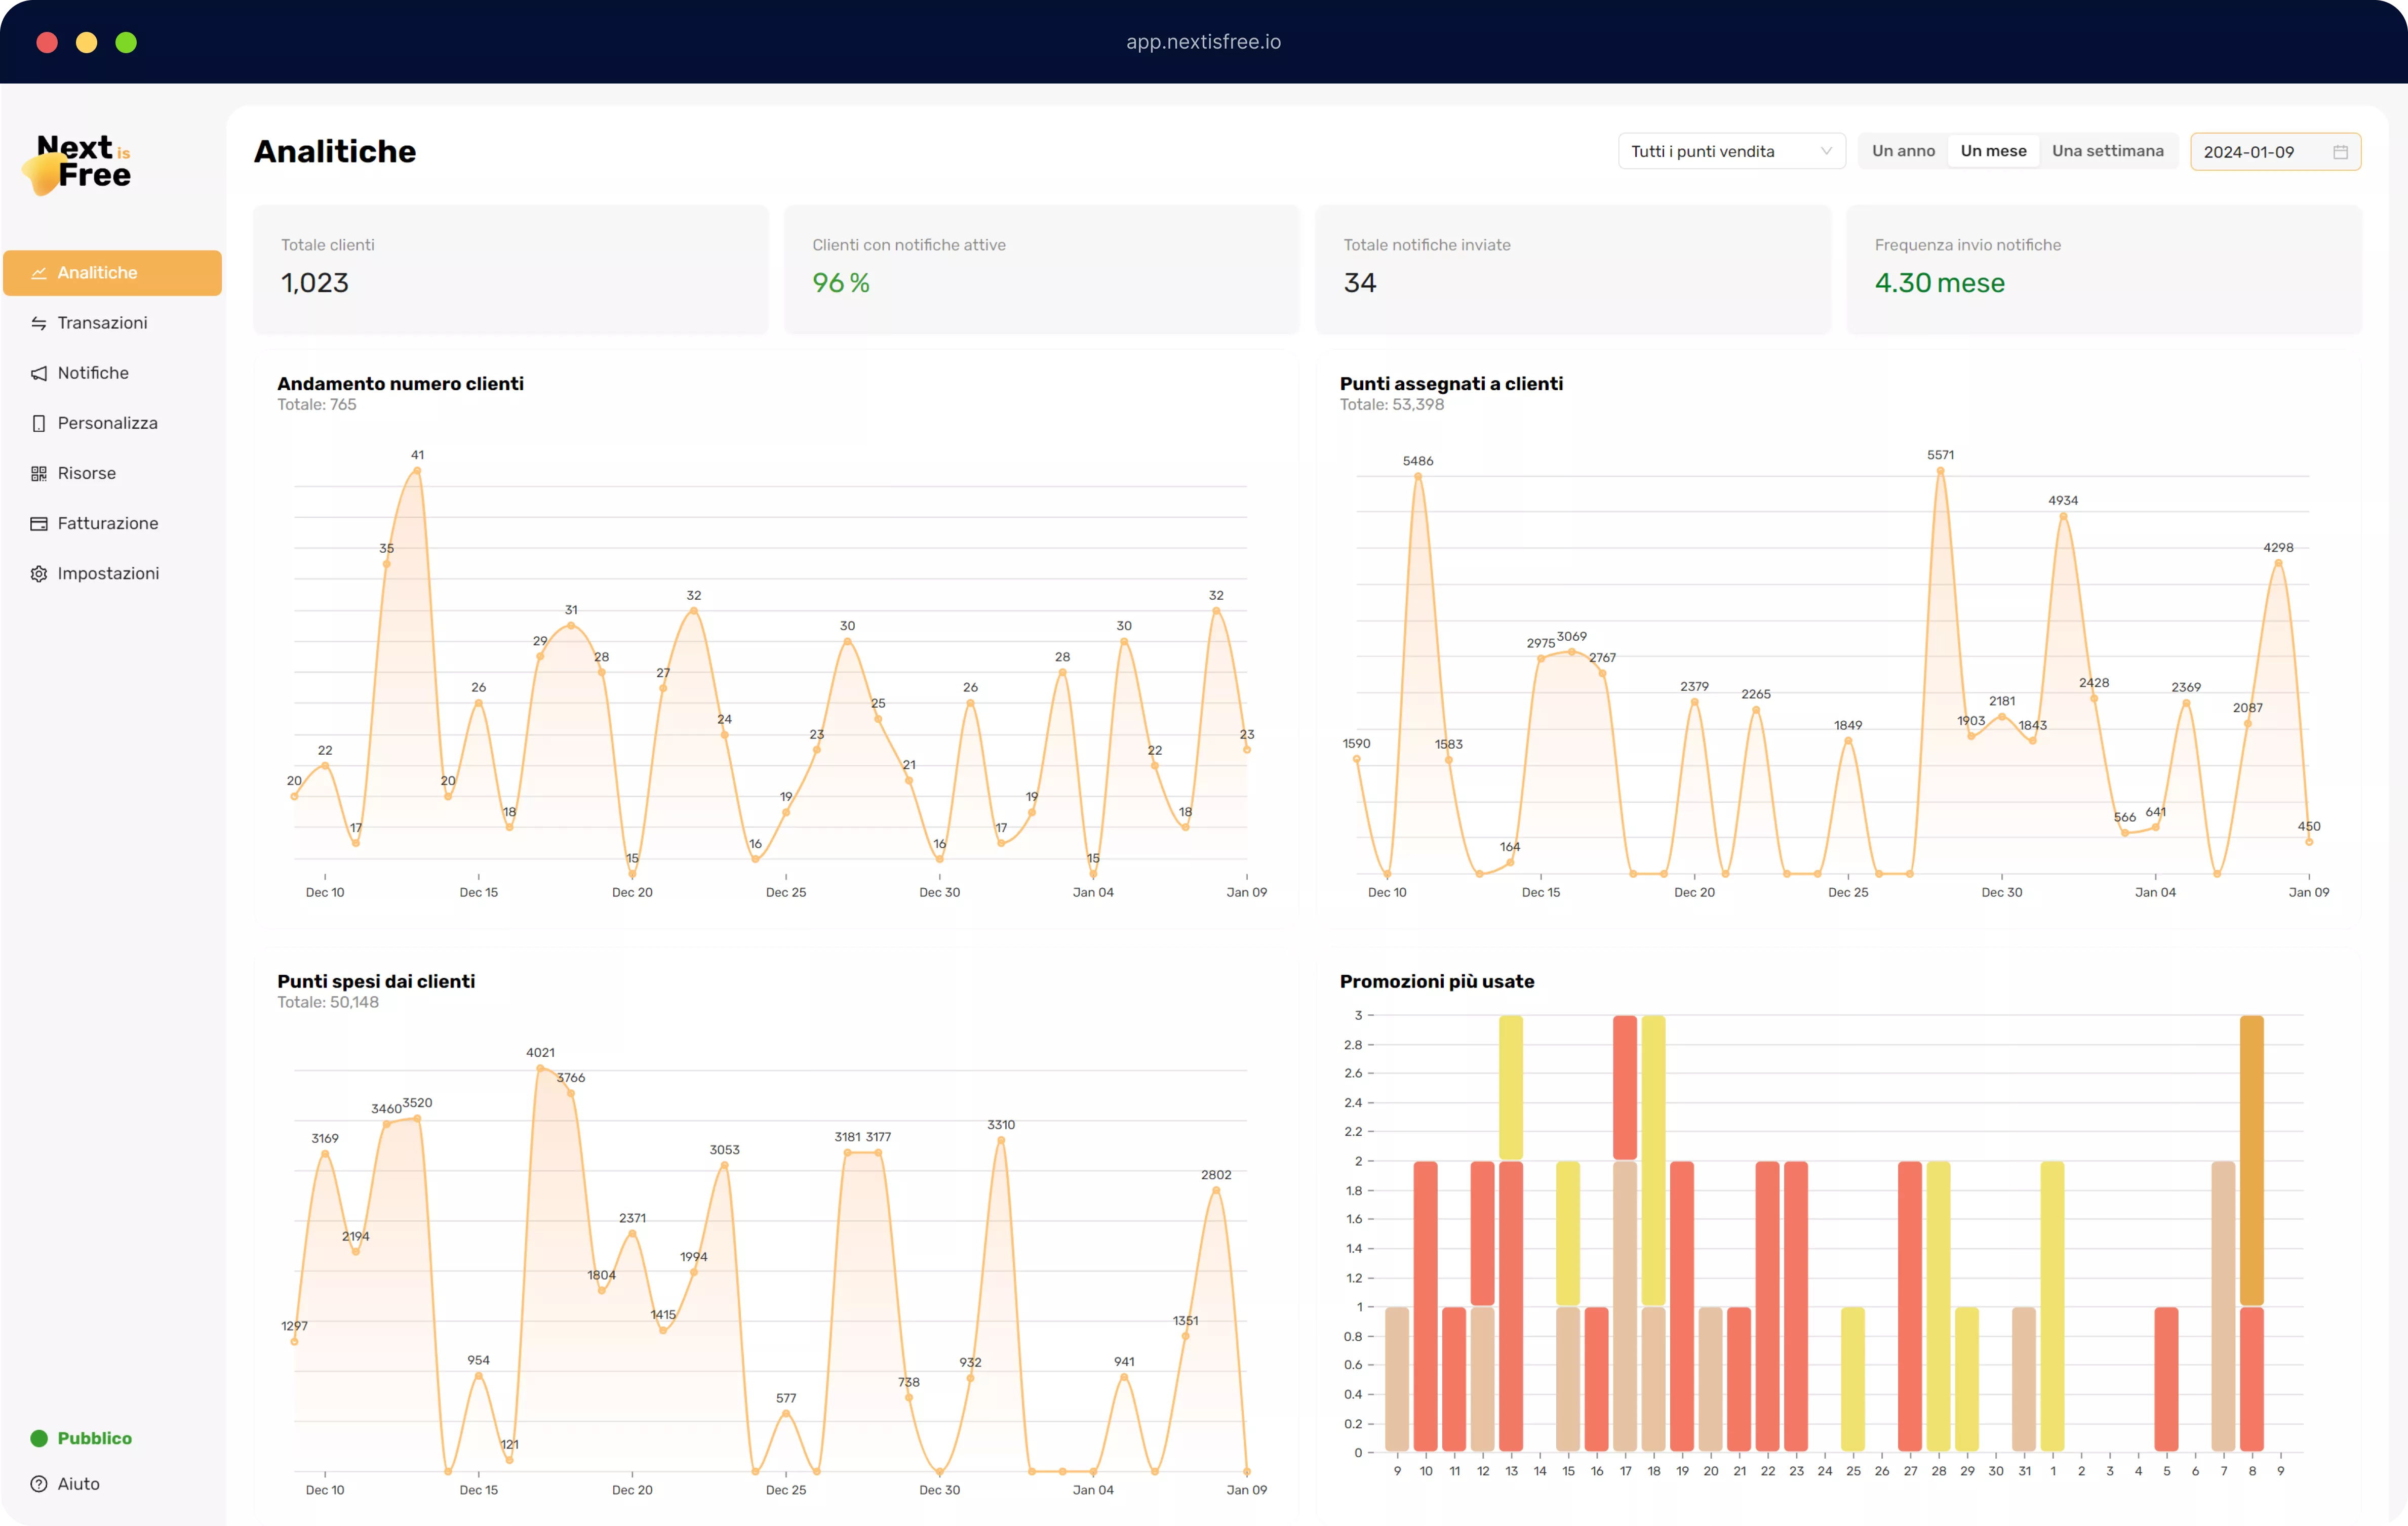
Task: Click the data point labeled 5571
Action: [1940, 471]
